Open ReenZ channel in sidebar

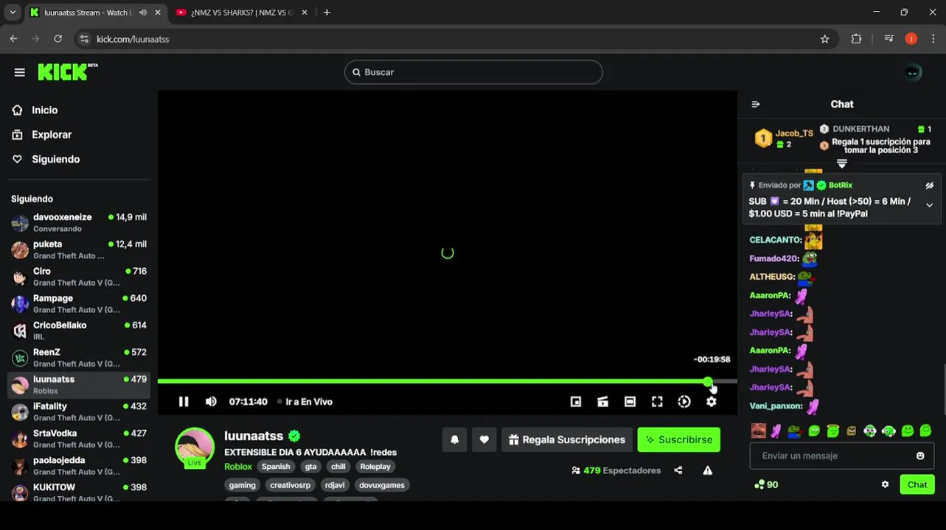[79, 358]
